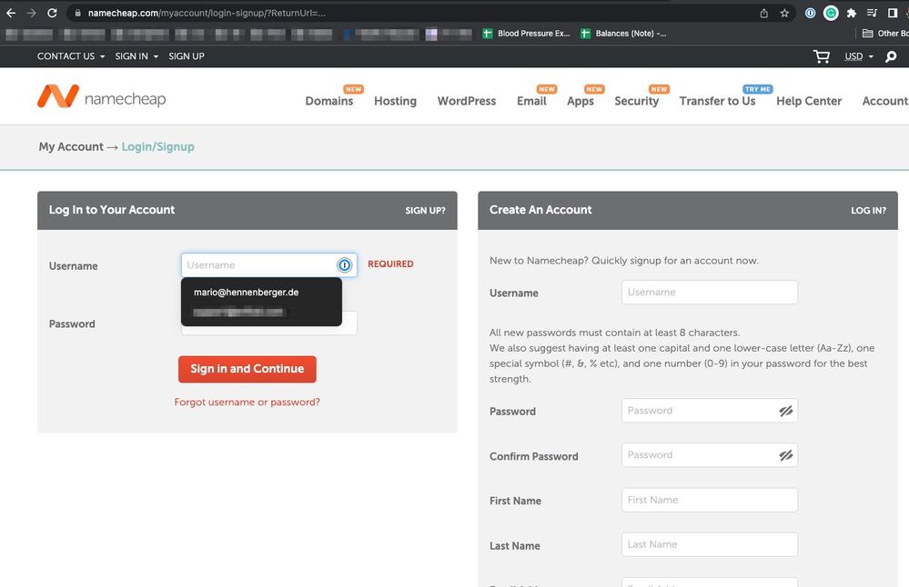
Task: Click the My Account breadcrumb
Action: tap(71, 146)
